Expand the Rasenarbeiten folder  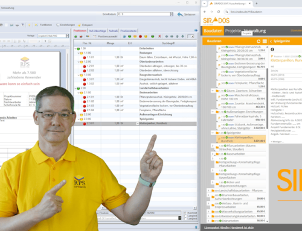tap(213, 154)
